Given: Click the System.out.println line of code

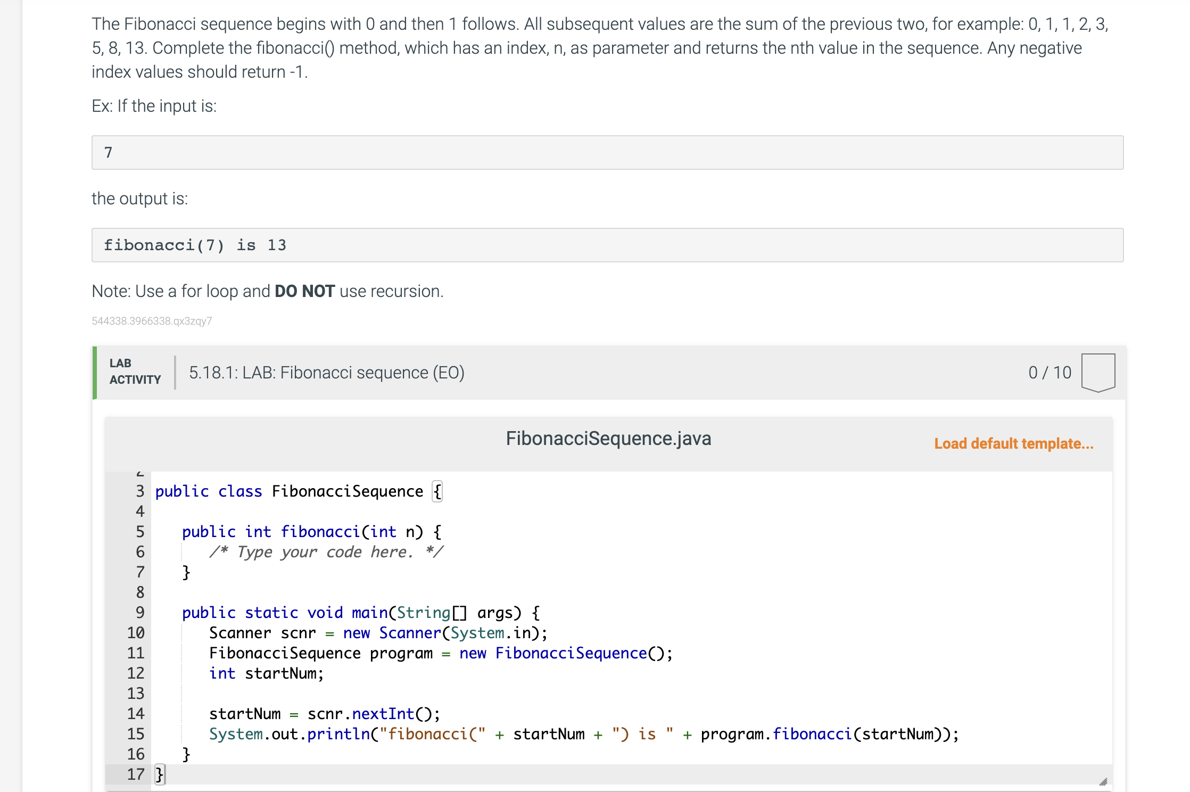Looking at the screenshot, I should (584, 734).
